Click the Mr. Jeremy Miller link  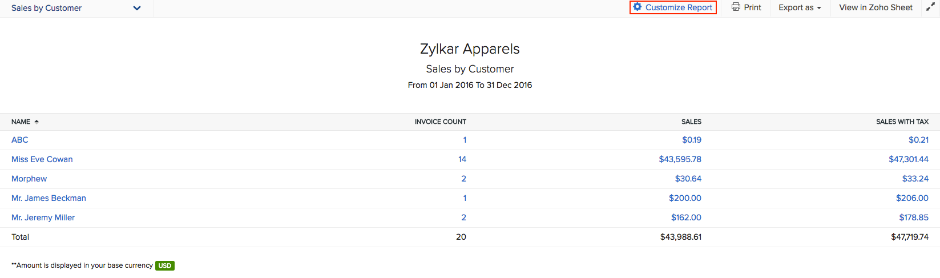pyautogui.click(x=43, y=217)
